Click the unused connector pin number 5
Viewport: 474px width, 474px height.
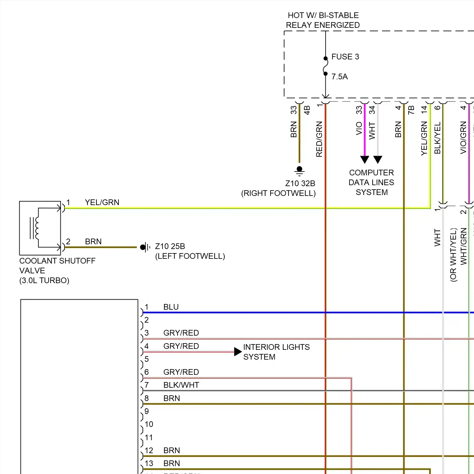point(147,359)
